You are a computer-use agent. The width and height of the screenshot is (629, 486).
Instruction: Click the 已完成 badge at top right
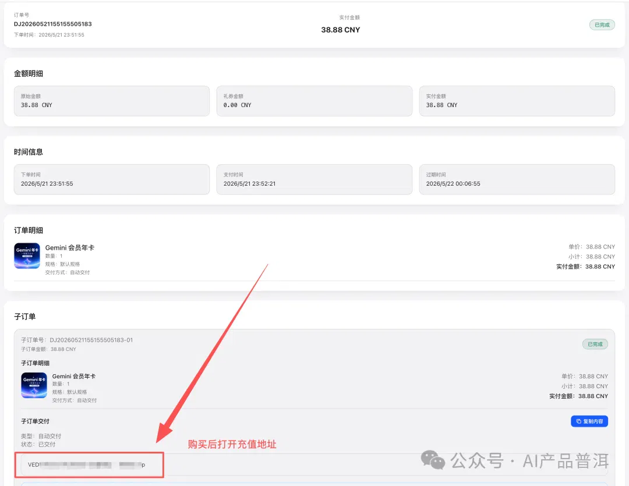point(602,25)
